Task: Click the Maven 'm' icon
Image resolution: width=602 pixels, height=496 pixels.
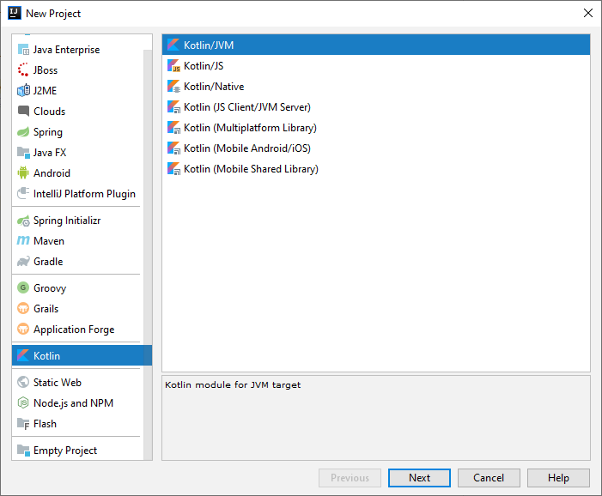Action: pyautogui.click(x=24, y=241)
